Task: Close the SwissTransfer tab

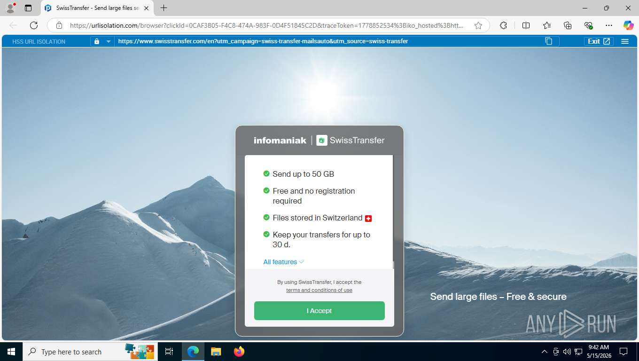Action: [146, 8]
